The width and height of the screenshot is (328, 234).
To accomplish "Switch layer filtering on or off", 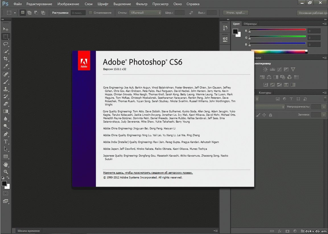I will [x=325, y=99].
